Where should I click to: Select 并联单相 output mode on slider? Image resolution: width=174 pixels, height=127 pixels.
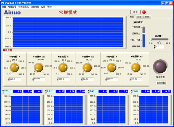point(144,46)
